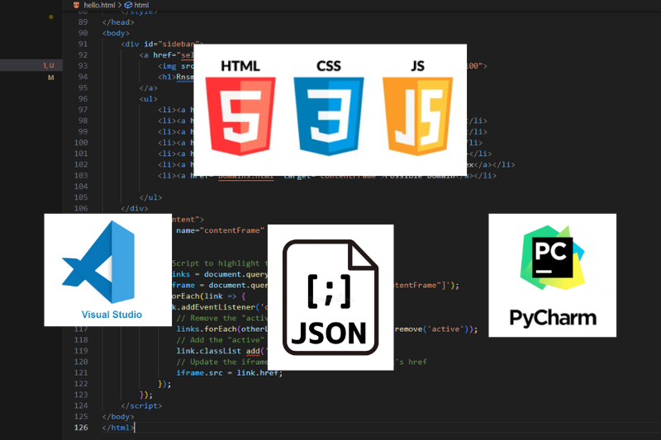The width and height of the screenshot is (661, 440).
Task: Click the opening <body> tag on line 90
Action: pyautogui.click(x=117, y=33)
